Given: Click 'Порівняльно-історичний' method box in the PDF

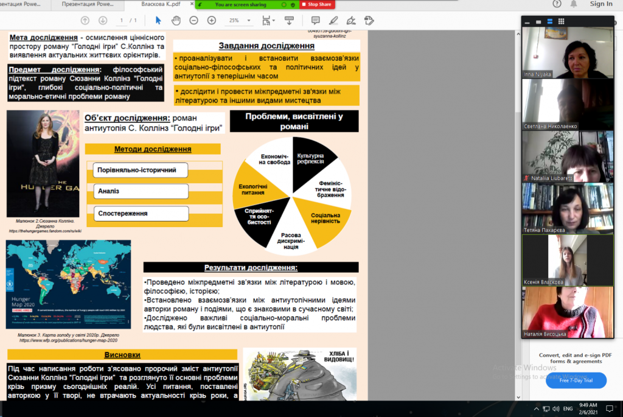Looking at the screenshot, I should click(141, 170).
